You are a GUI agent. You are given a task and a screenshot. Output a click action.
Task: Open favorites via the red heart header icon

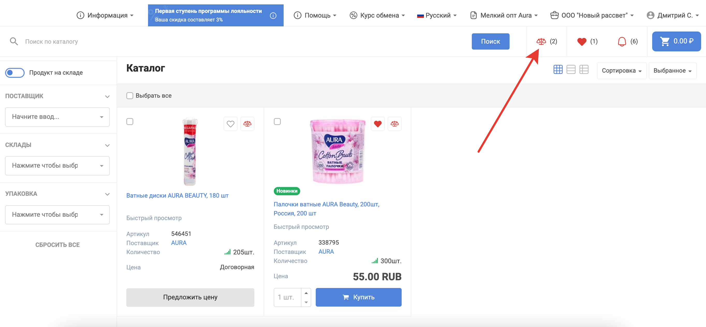click(582, 42)
